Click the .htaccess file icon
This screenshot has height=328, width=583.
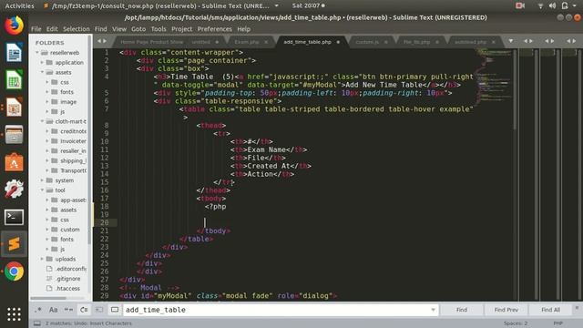49,288
